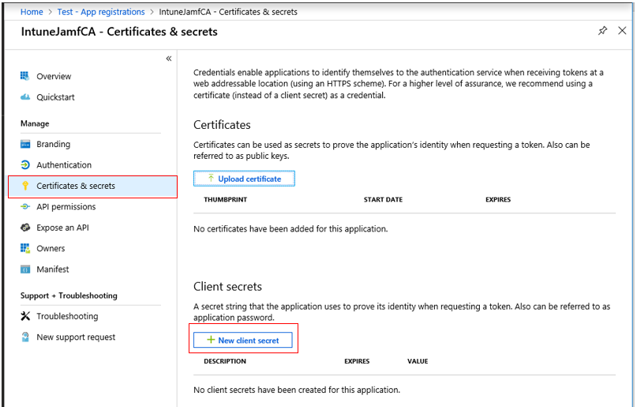This screenshot has width=637, height=407.
Task: Click the plus icon on New client secret
Action: coord(211,340)
